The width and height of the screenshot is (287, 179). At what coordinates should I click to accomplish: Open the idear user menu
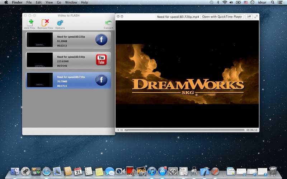point(262,3)
